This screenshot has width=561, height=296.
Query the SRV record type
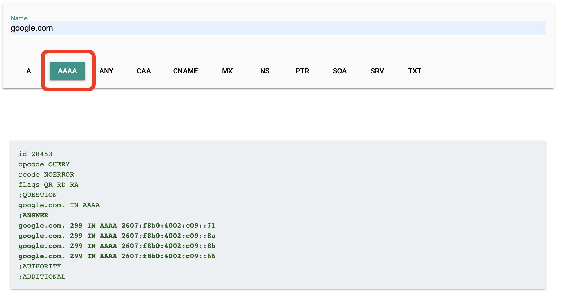tap(377, 71)
